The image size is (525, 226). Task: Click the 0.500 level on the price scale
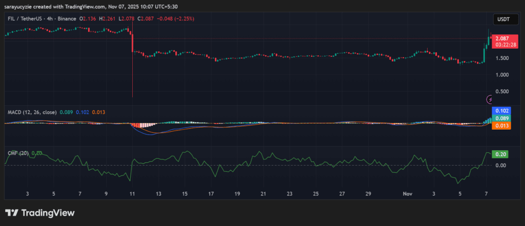502,92
